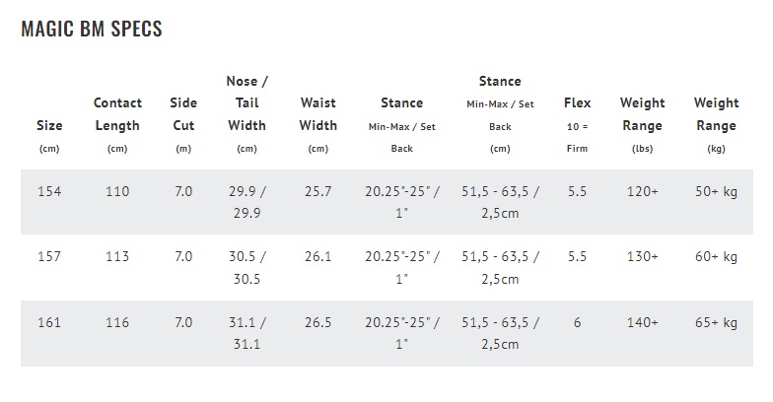Click the 157 size cell
Viewport: 773px width, 402px height.
tap(49, 256)
